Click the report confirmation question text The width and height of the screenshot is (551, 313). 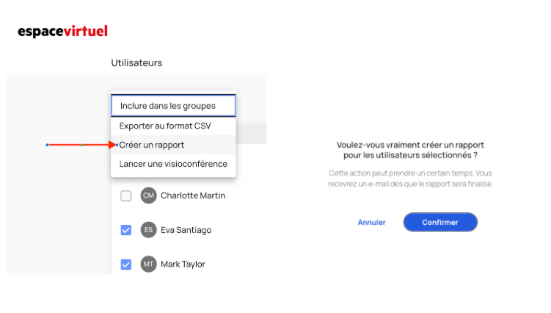tap(409, 150)
